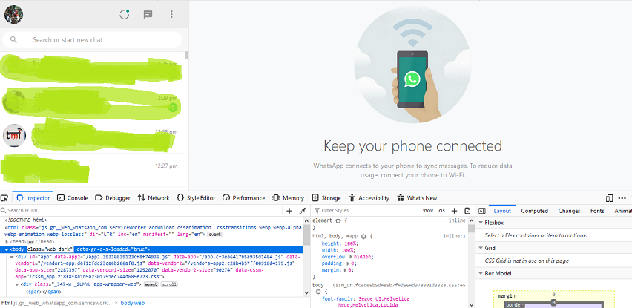632x308 pixels.
Task: Click the chat search magnifier icon
Action: 13,39
